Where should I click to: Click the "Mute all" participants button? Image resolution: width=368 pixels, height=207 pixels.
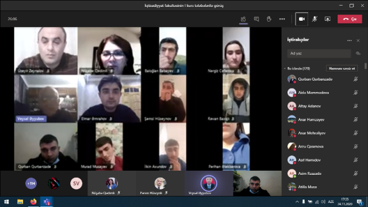342,68
